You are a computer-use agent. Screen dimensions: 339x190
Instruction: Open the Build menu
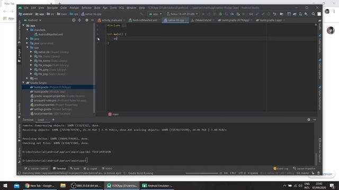[97, 8]
